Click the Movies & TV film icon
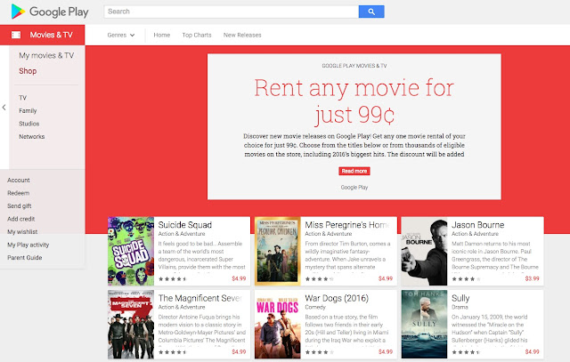 click(16, 35)
